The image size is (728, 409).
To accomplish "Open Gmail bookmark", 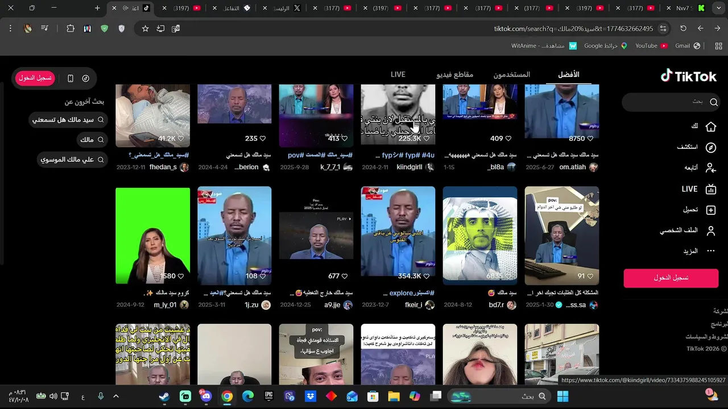I will [x=688, y=45].
